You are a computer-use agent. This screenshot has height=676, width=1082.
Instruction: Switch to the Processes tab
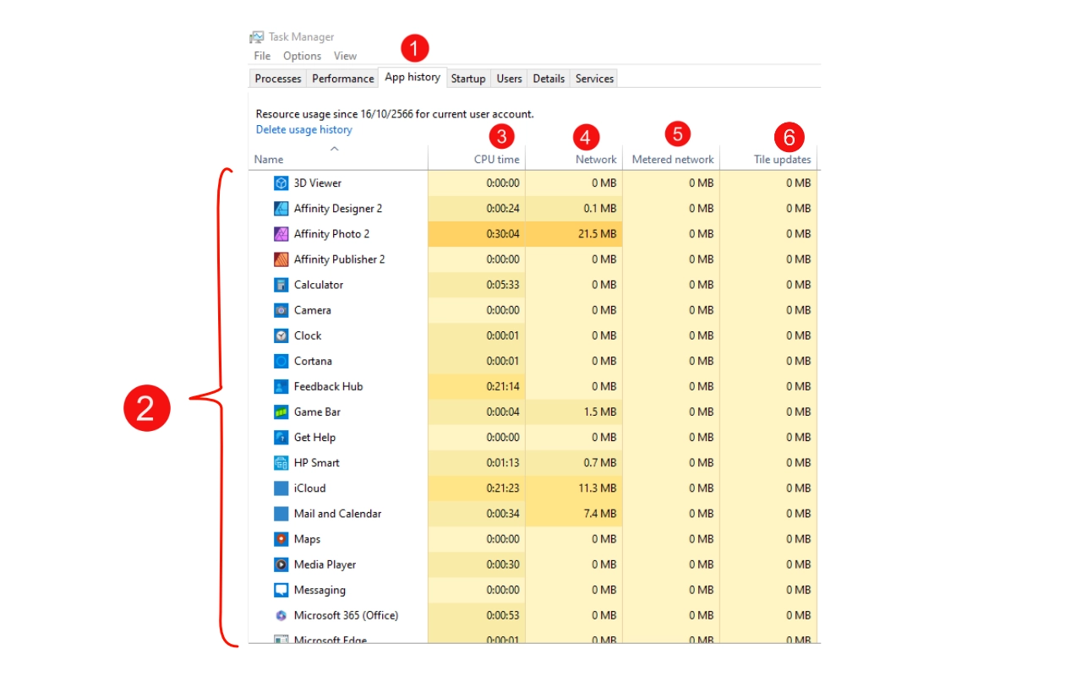[278, 79]
